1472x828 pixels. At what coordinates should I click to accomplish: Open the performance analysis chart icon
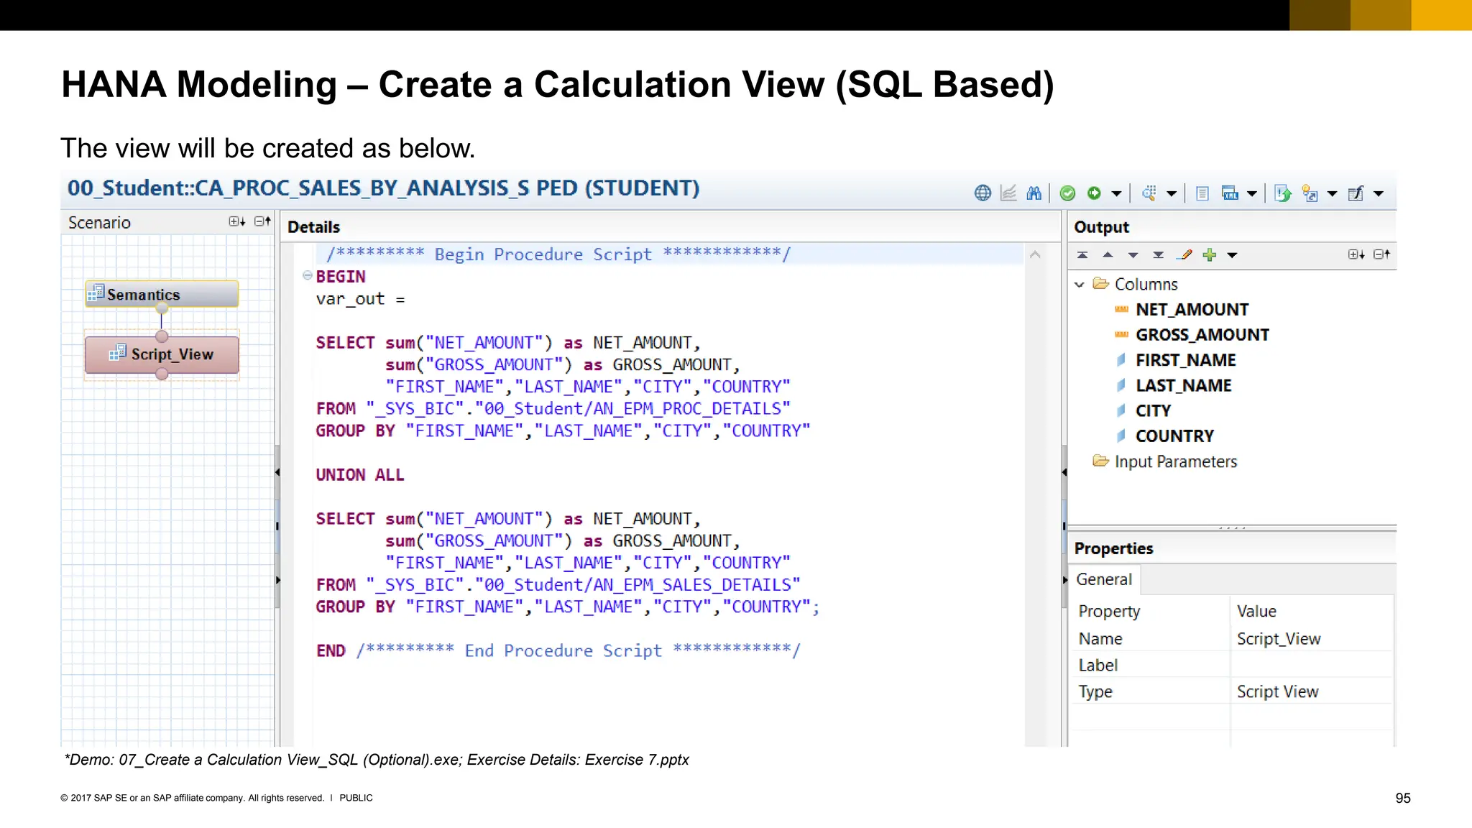click(1008, 193)
